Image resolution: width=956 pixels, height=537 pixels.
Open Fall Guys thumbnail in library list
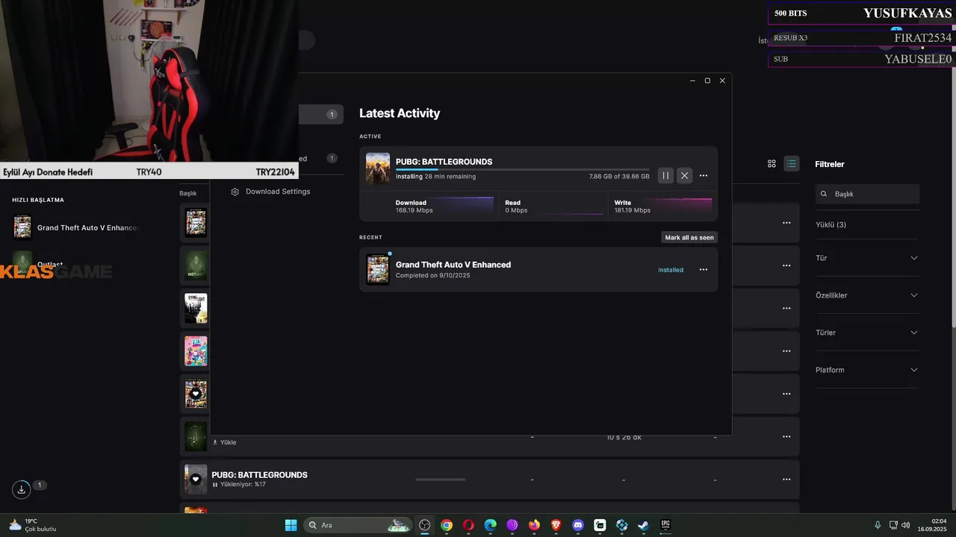click(196, 351)
